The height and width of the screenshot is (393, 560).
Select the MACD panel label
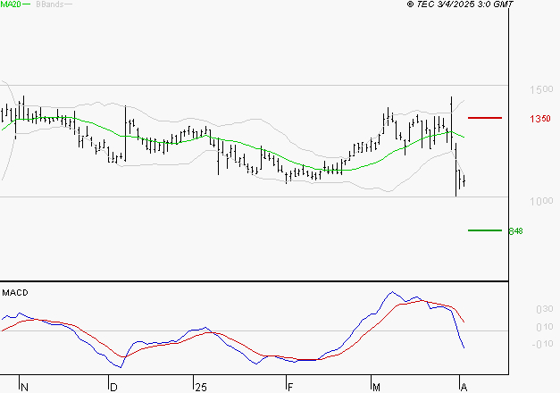15,292
